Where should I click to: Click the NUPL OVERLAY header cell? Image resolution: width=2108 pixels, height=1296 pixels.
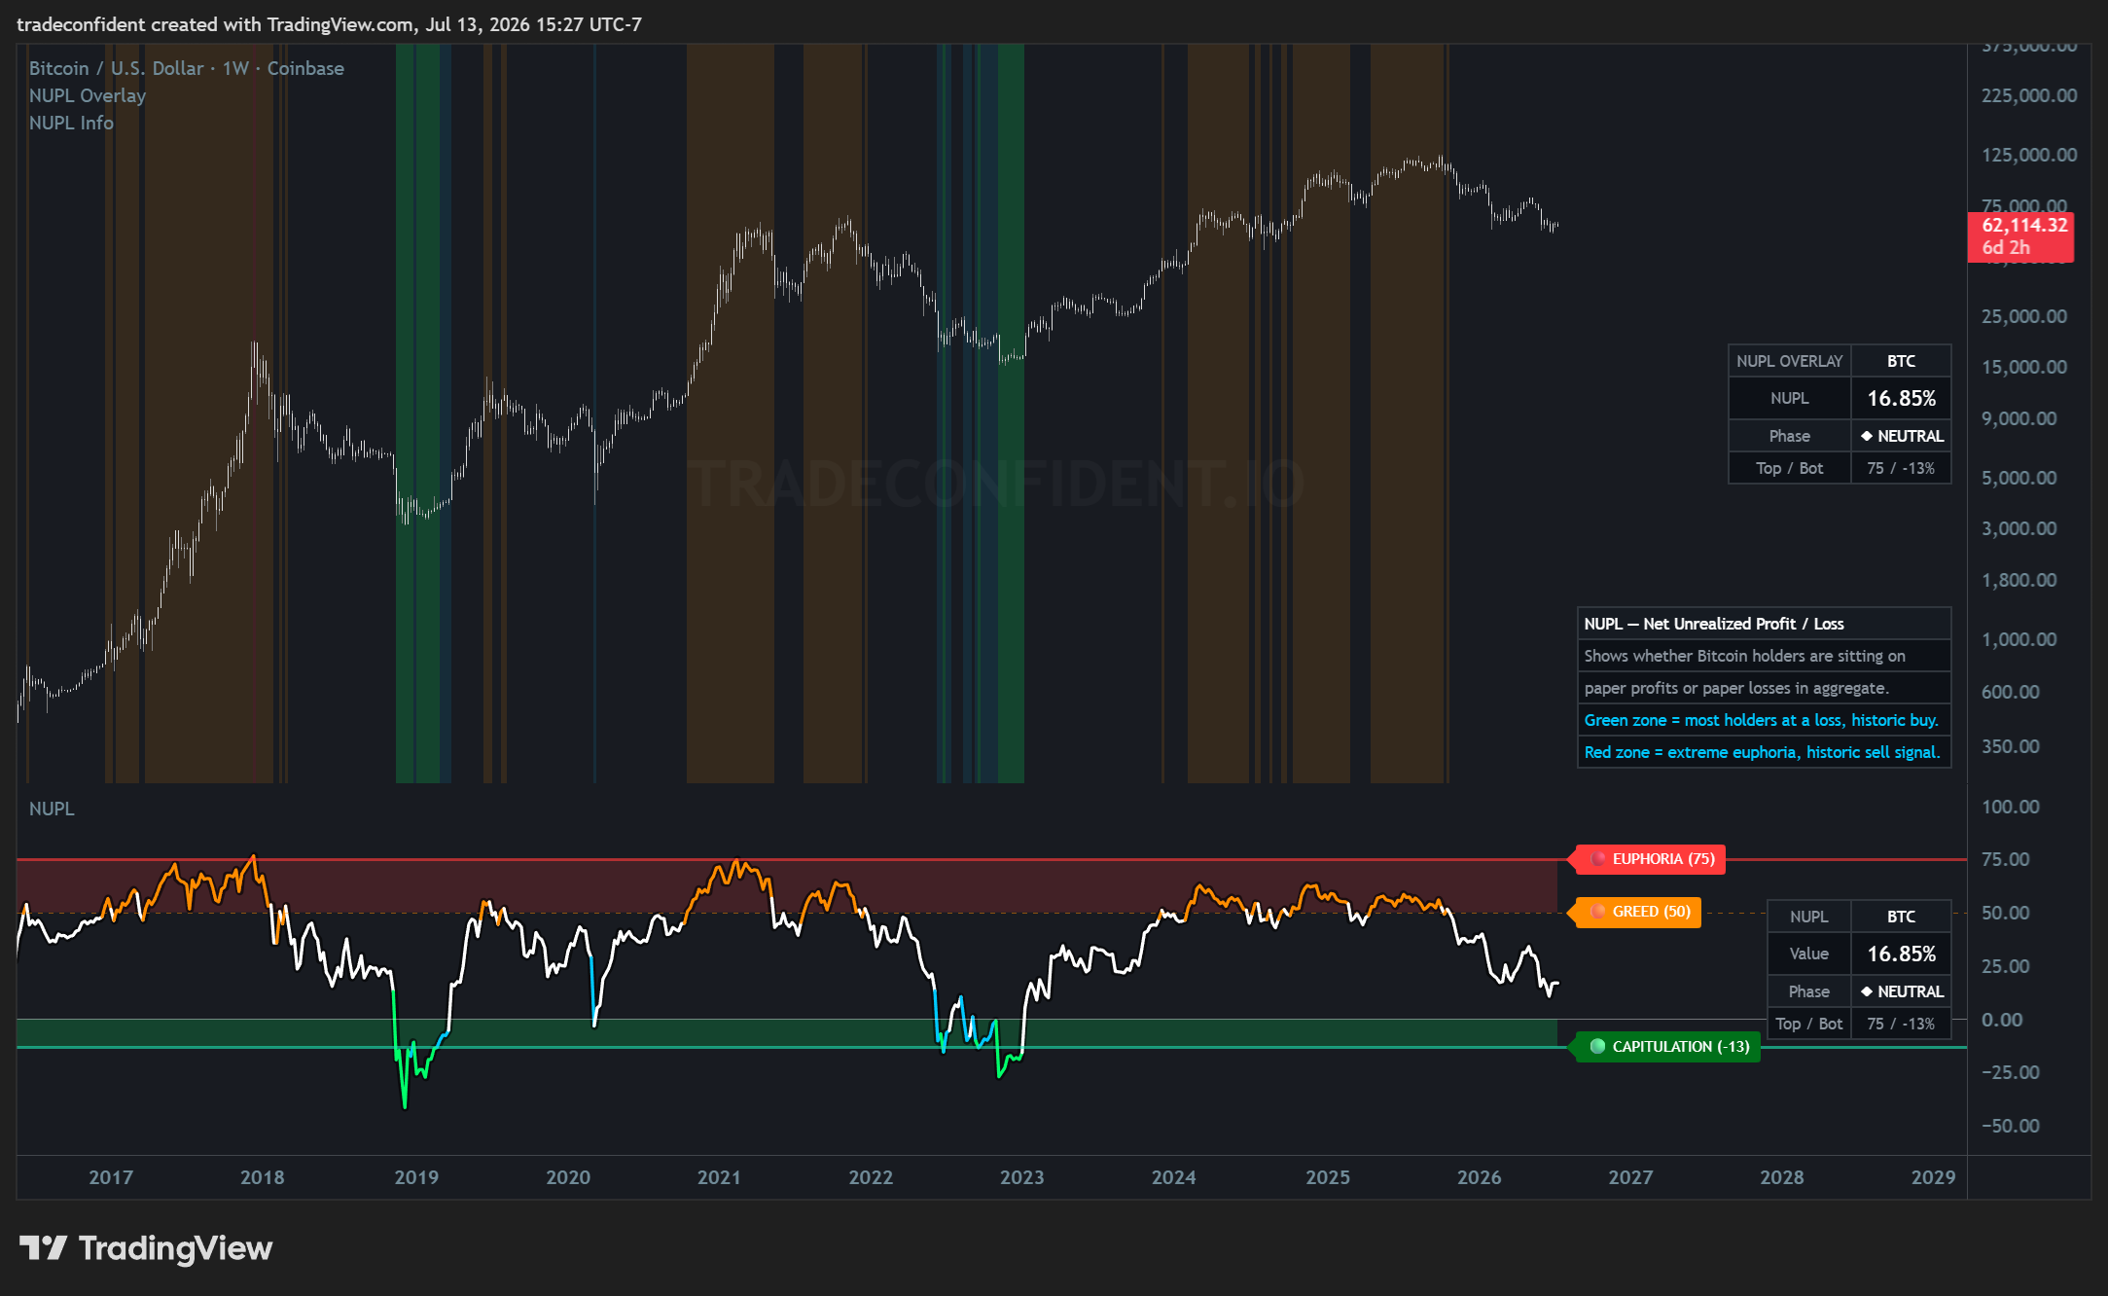(x=1790, y=361)
